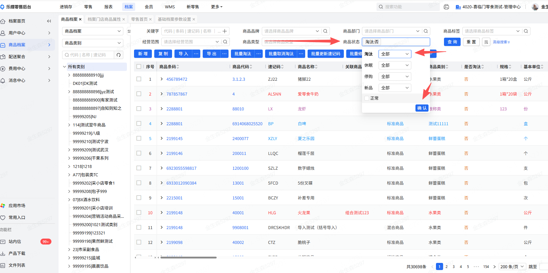Open the 淘汰 dropdown set to 全部
548x273 pixels.
(395, 54)
